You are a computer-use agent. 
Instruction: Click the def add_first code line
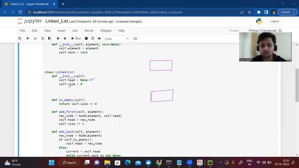click(x=78, y=112)
